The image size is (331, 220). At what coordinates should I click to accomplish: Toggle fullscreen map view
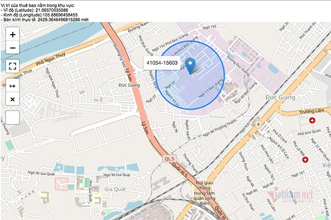coord(13,66)
